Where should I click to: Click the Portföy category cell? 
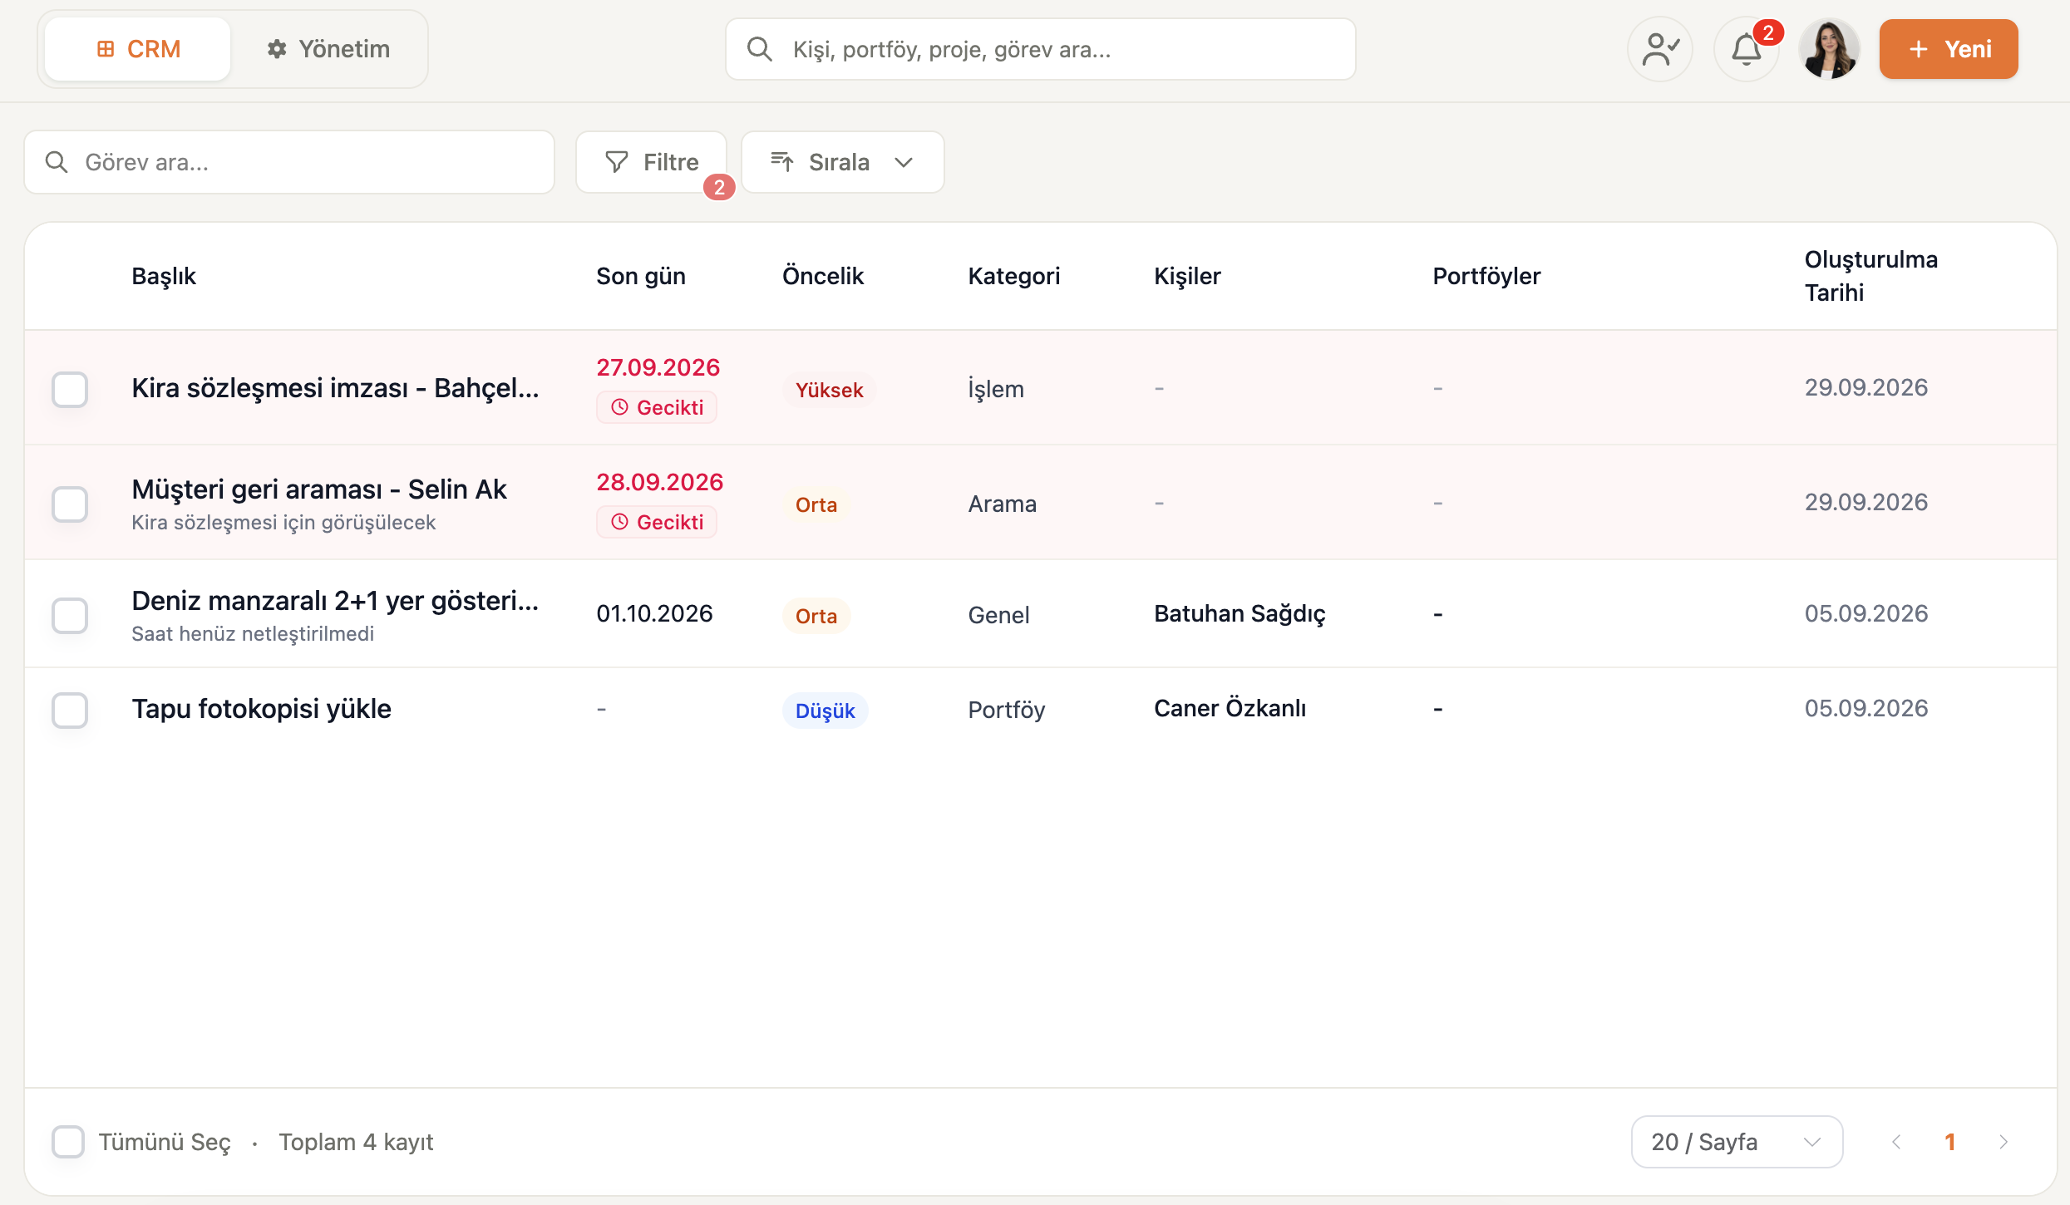(1007, 710)
